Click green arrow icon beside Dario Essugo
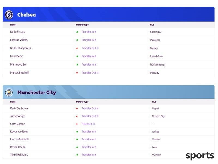 coord(77,32)
